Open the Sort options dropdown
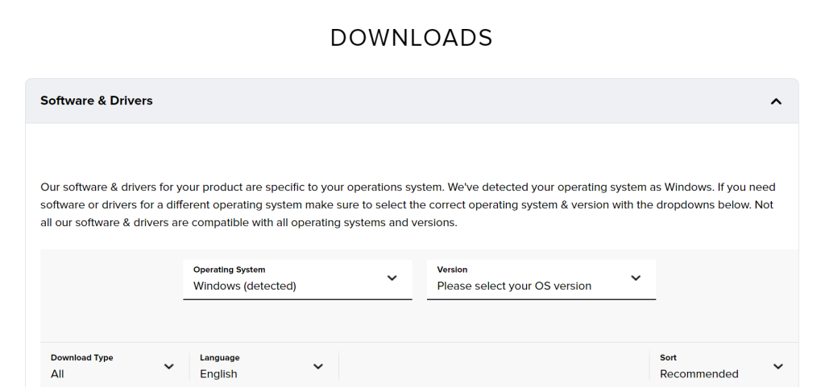Viewport: 825px width, 387px height. coord(723,366)
